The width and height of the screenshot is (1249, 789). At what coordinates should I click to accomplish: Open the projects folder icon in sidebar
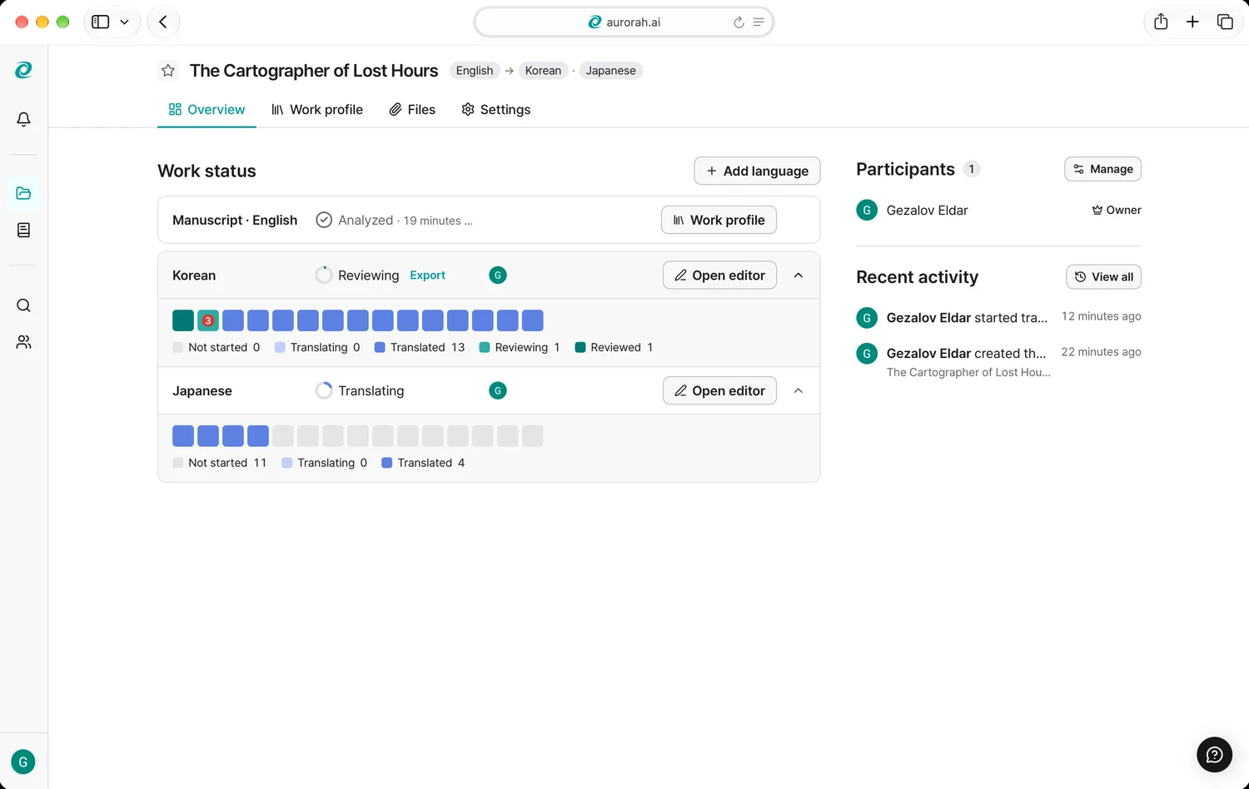(x=23, y=193)
